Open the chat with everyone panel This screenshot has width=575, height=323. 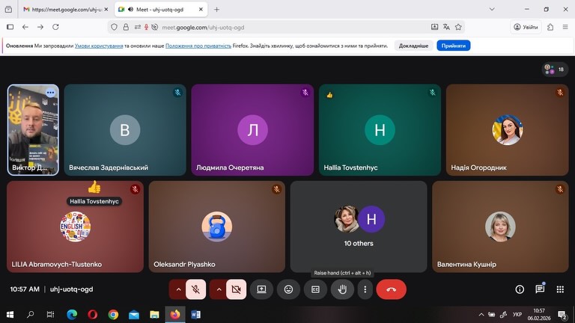[x=540, y=289]
